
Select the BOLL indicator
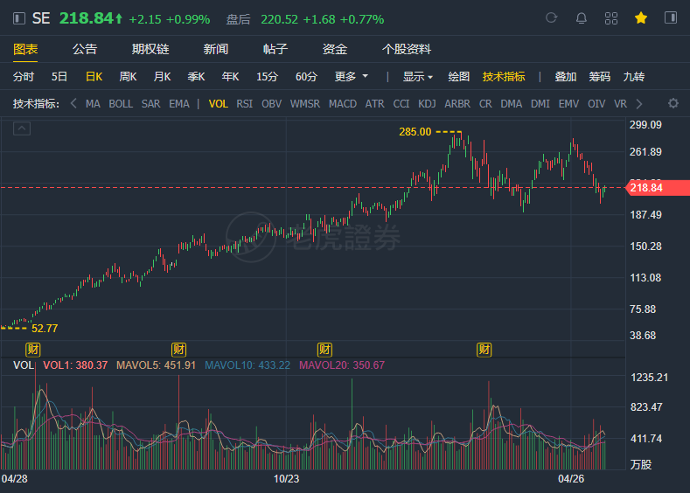(121, 104)
